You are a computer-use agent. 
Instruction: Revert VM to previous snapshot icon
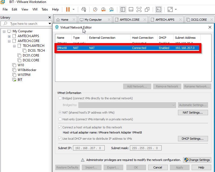click(103, 9)
